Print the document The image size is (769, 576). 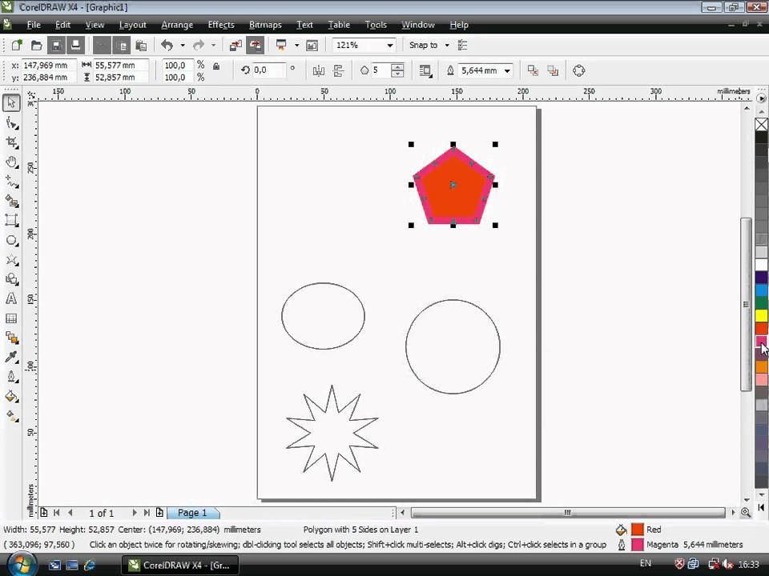pyautogui.click(x=75, y=46)
